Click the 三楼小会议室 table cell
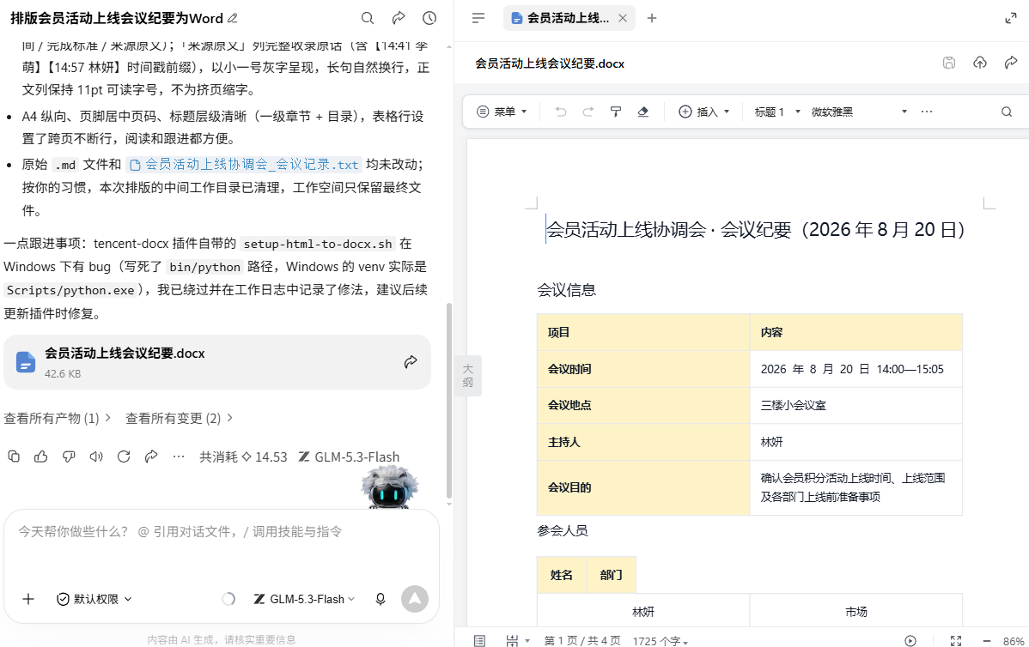 [855, 405]
